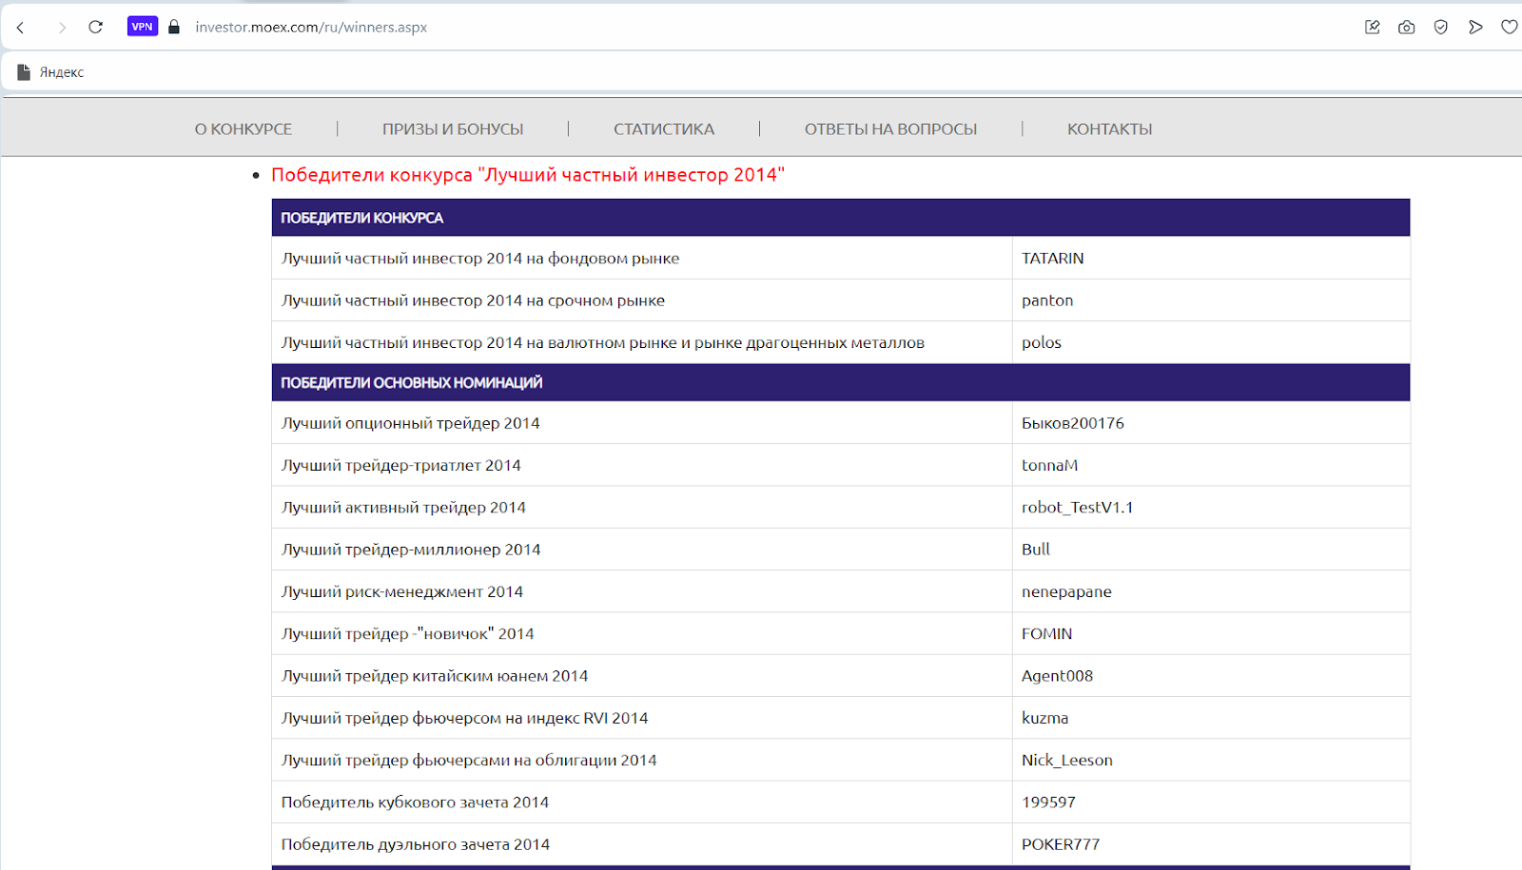
Task: Click the ПОБЕДИТЕЛИ КОНКУРСА table header
Action: click(x=841, y=218)
